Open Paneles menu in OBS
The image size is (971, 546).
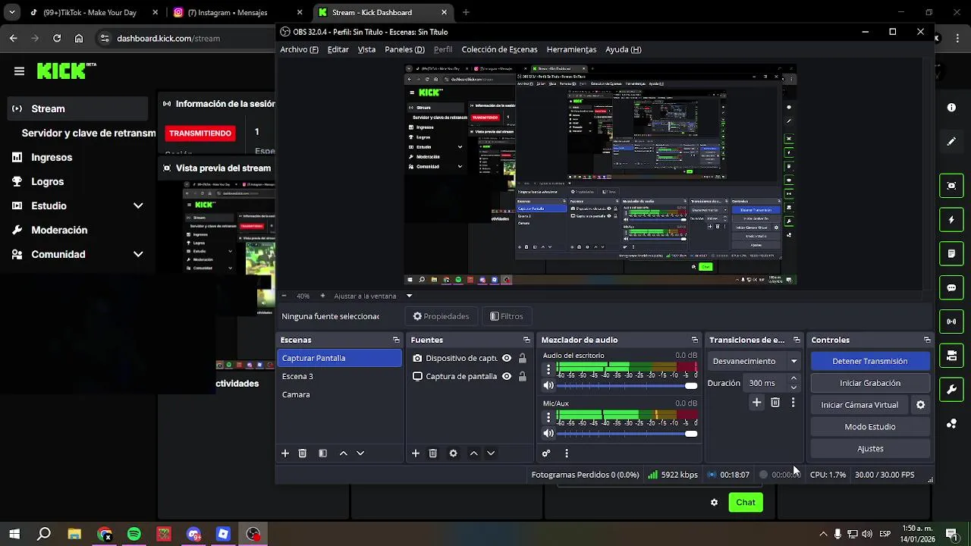coord(404,49)
